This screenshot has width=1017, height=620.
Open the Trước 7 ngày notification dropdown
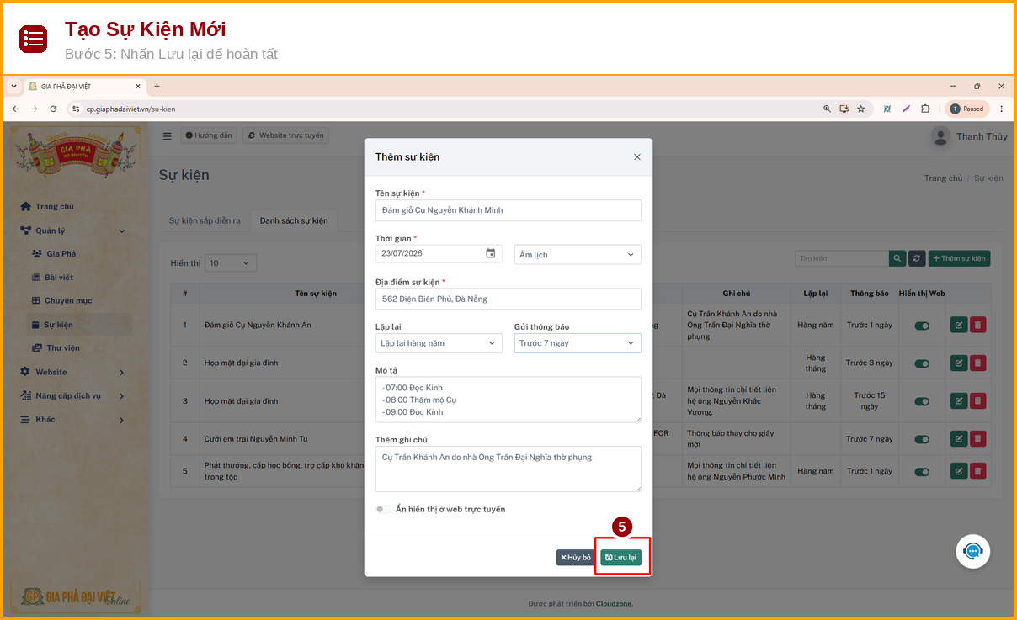pos(578,343)
